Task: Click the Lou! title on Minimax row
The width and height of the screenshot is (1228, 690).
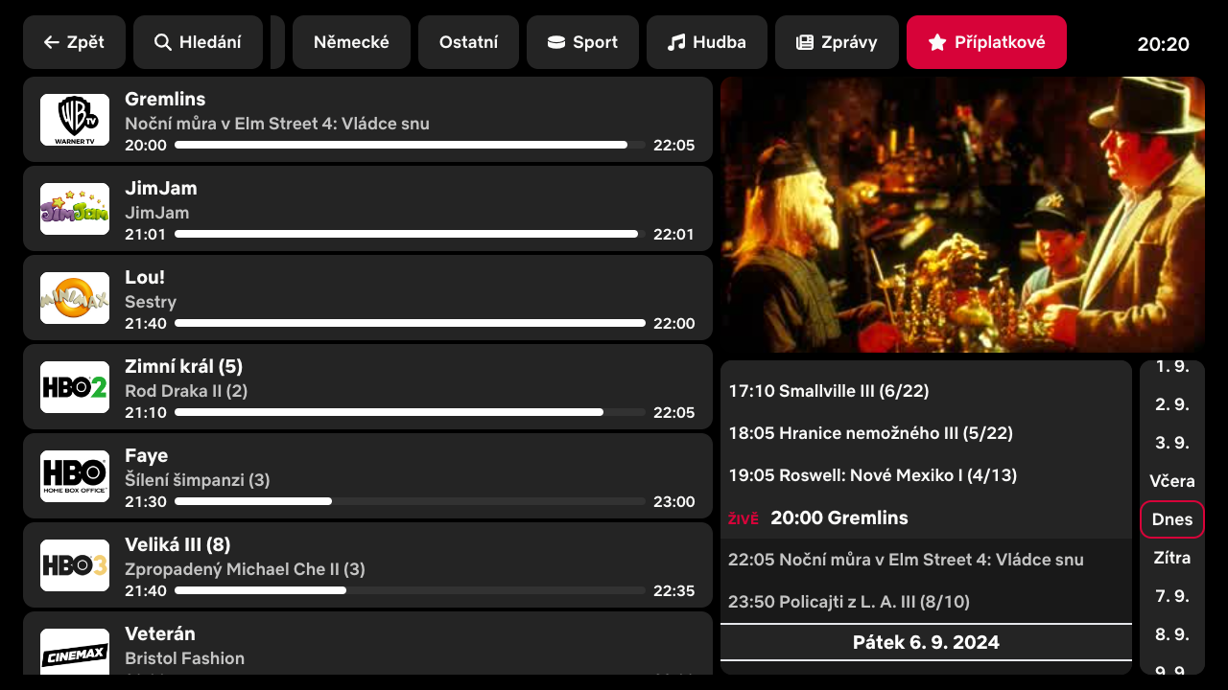Action: pyautogui.click(x=145, y=277)
